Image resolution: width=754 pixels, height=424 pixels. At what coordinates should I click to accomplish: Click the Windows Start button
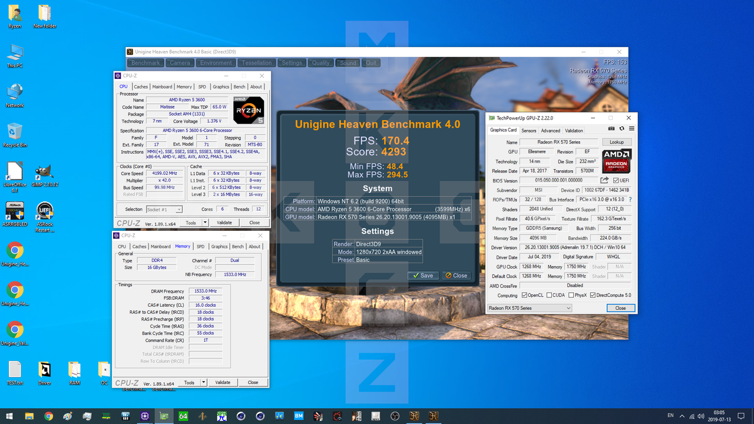10,416
